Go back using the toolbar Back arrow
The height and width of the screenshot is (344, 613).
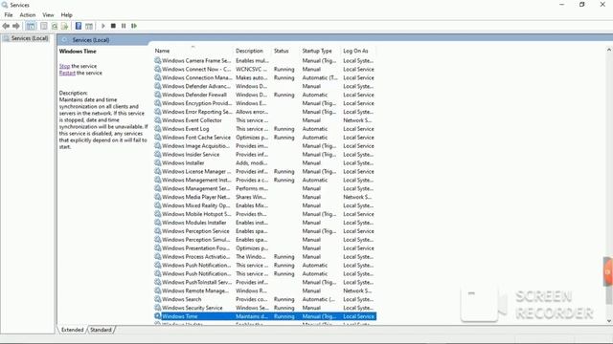6,26
